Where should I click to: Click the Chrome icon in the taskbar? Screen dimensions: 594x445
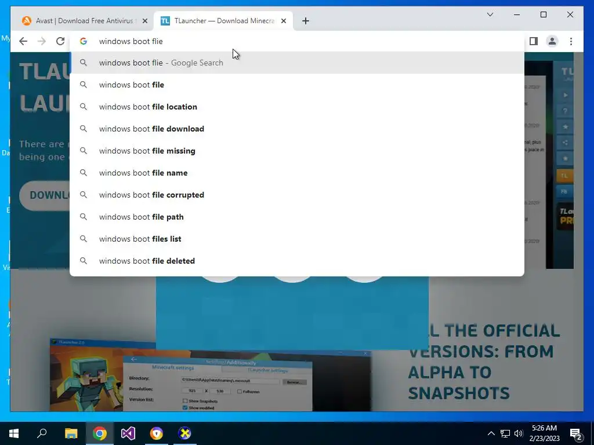tap(100, 433)
